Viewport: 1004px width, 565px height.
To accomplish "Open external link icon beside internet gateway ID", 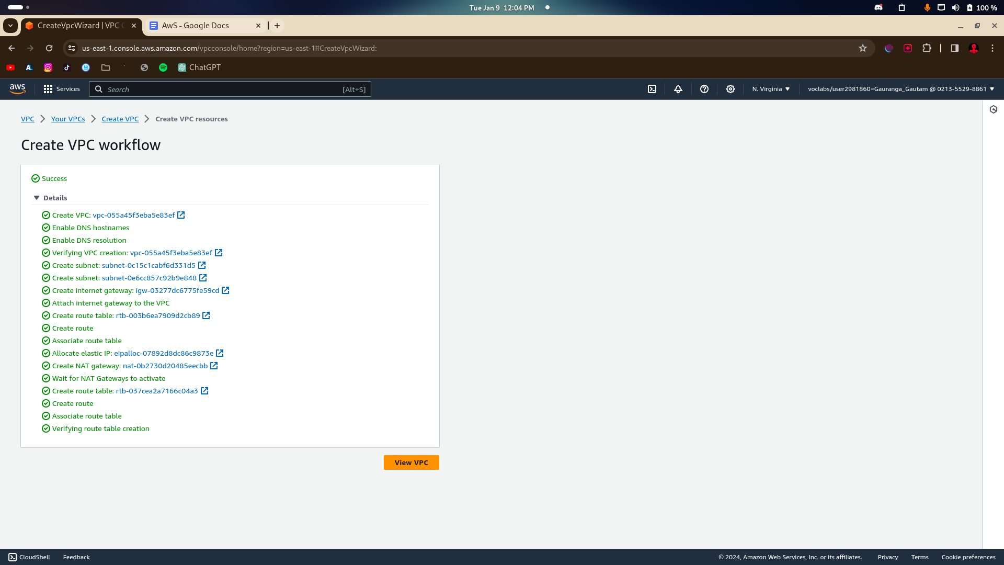I will [x=225, y=290].
